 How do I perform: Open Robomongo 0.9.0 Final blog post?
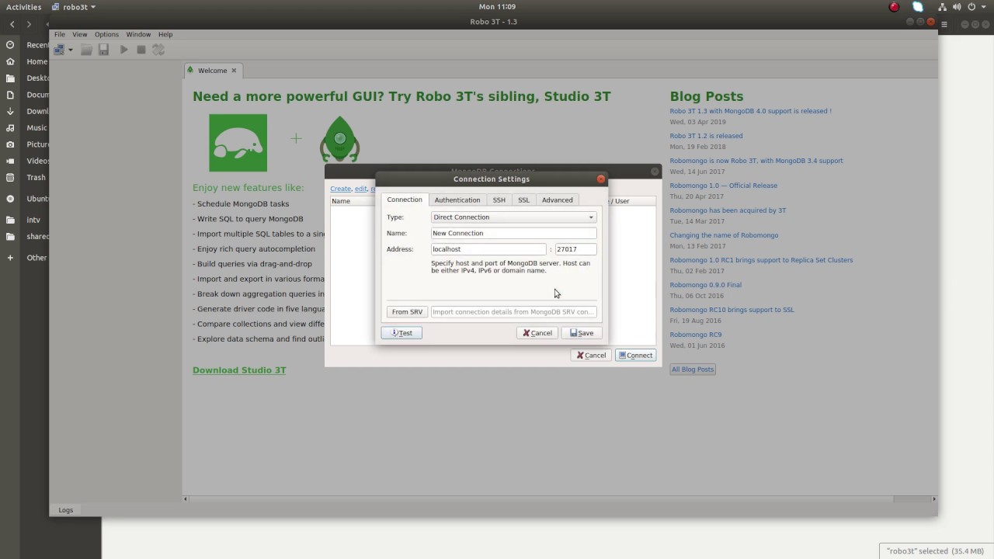(x=705, y=285)
